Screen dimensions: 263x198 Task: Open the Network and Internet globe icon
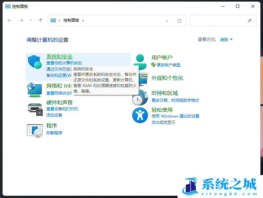(35, 90)
